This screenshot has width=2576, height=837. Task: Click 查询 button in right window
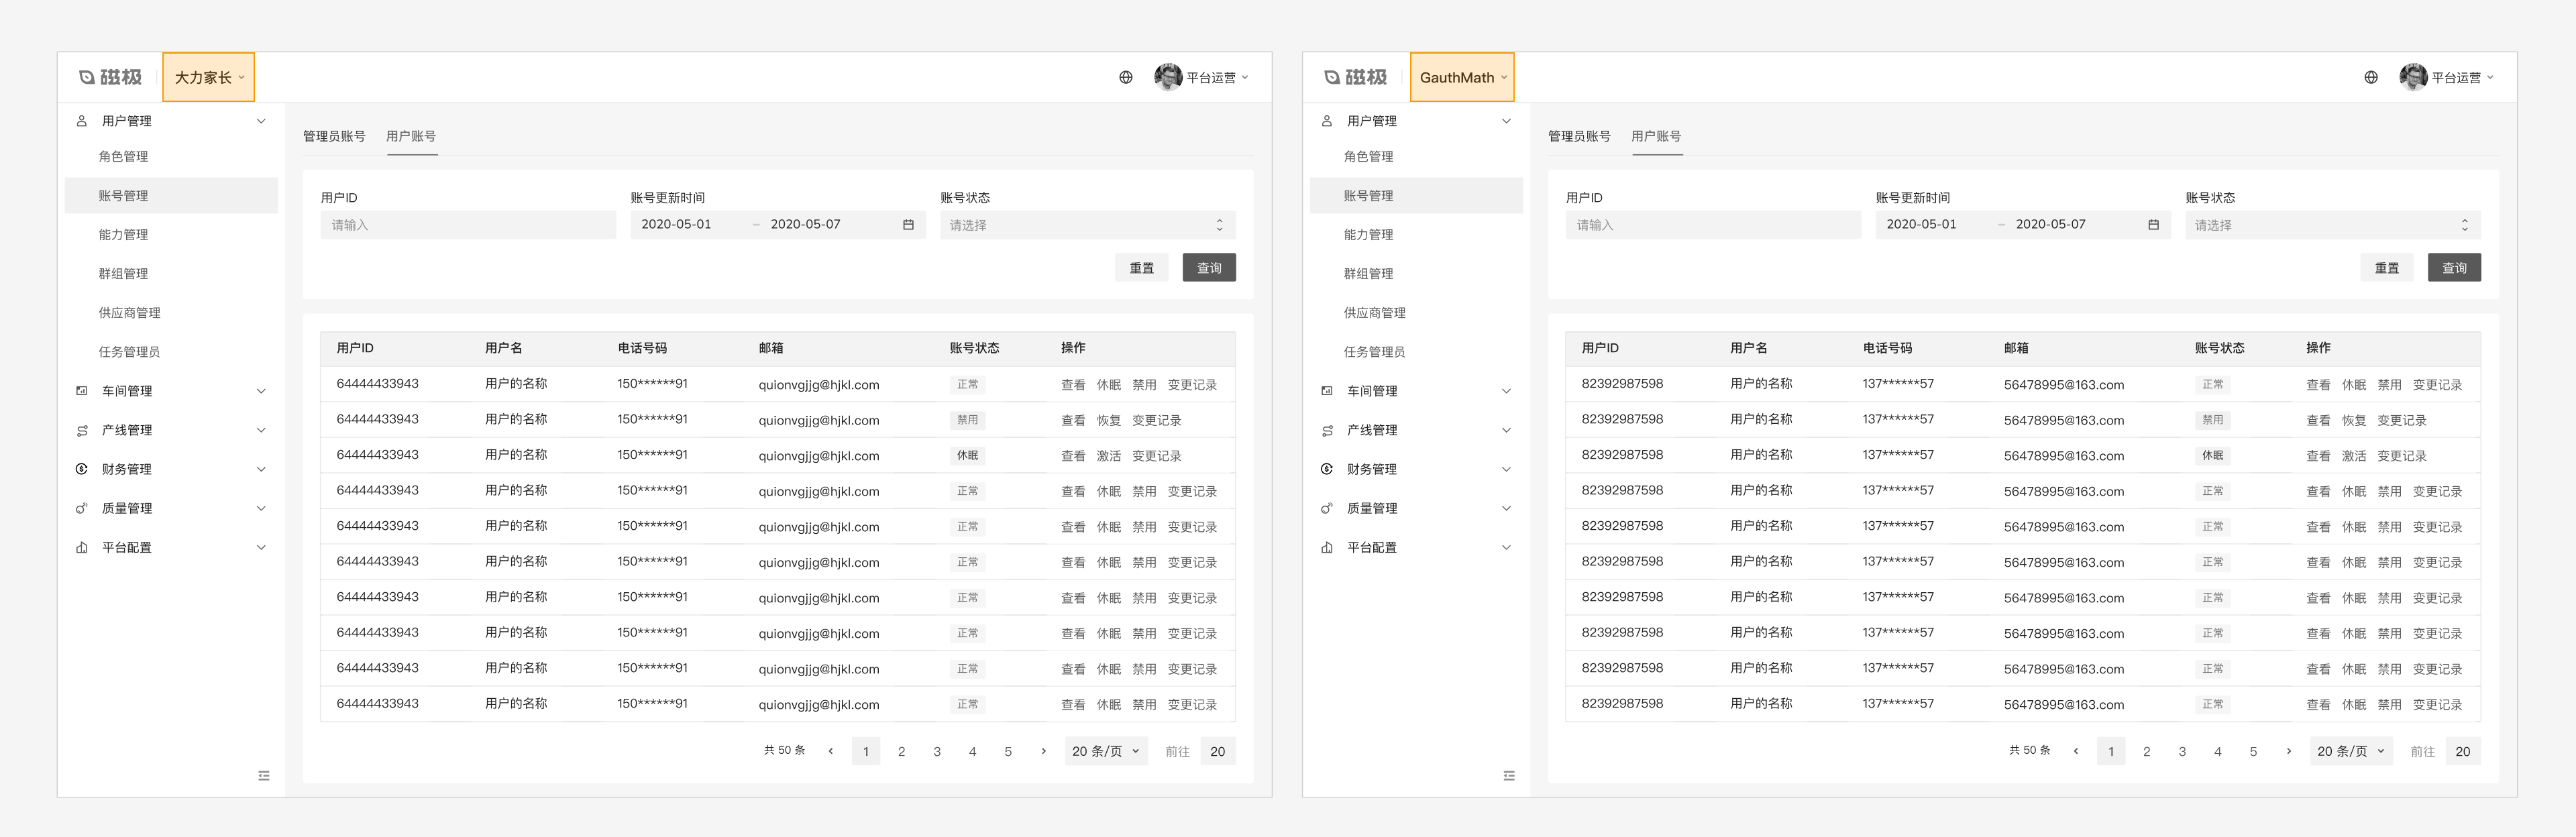[x=2454, y=267]
